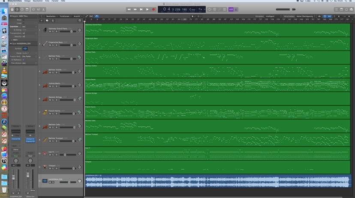Enable the Mute checkbox in Region inspector
This screenshot has height=198, width=355.
click(23, 20)
